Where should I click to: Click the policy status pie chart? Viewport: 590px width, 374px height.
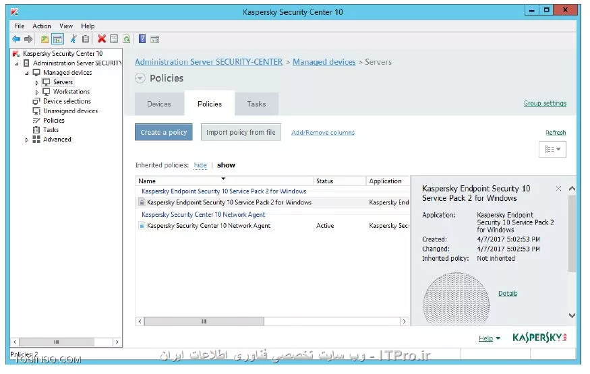456,299
